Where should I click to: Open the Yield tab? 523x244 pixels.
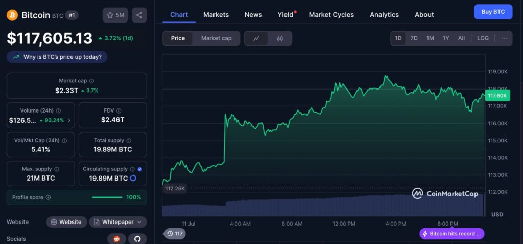(x=286, y=15)
